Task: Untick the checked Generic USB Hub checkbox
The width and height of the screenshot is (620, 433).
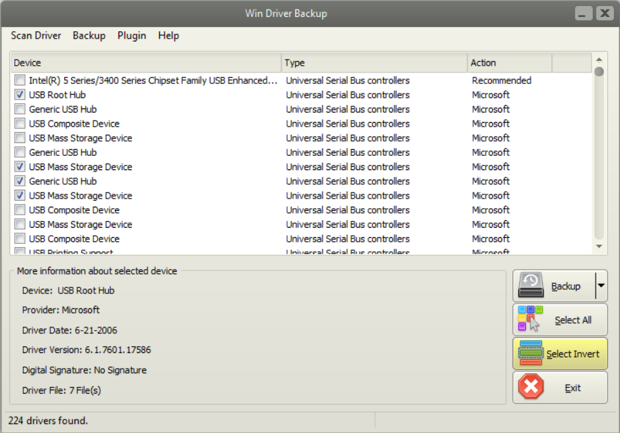Action: point(20,181)
